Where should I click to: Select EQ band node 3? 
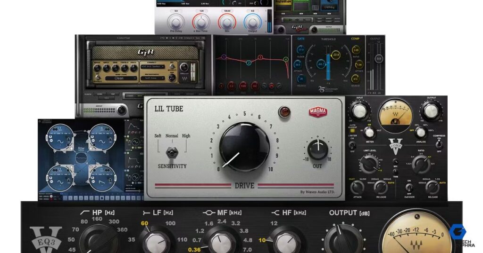pos(260,57)
